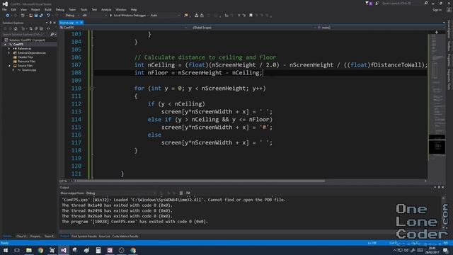
Task: Open the main() member navigation dropdown
Action: click(x=382, y=28)
